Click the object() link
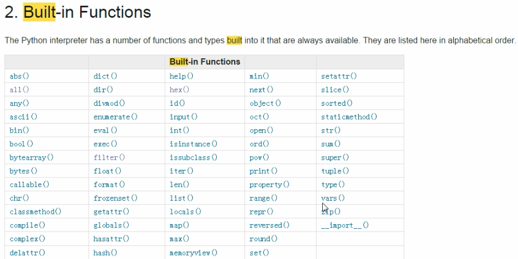518x259 pixels. (x=265, y=103)
